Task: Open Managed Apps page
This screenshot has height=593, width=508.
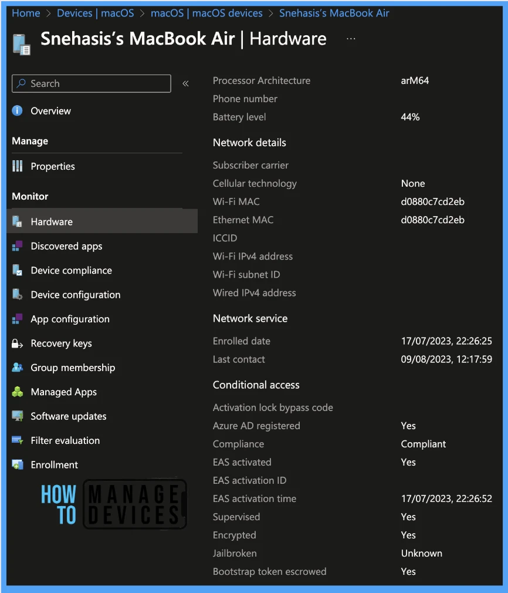Action: (63, 392)
